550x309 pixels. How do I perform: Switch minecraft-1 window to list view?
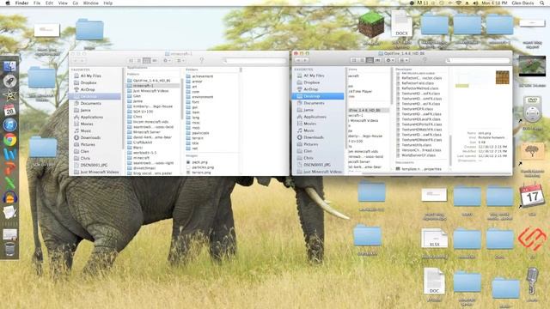point(138,61)
